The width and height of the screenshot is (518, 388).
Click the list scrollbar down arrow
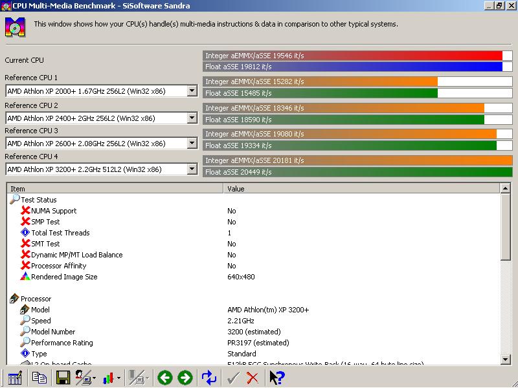pos(506,359)
